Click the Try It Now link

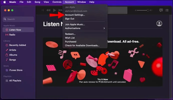103,79
